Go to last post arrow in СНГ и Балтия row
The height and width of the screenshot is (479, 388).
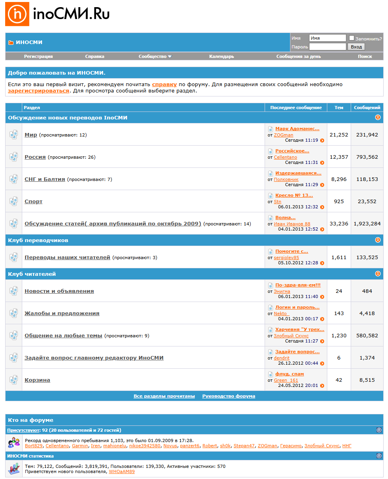point(322,185)
